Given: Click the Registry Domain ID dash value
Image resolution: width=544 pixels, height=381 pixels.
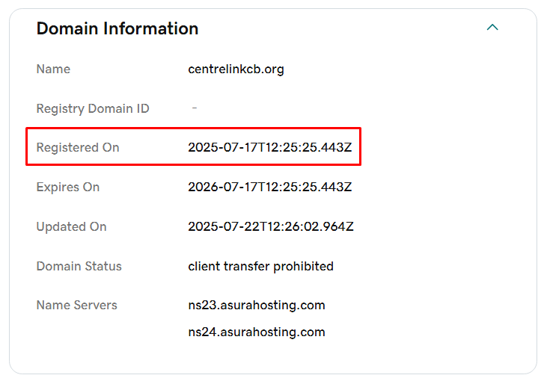Looking at the screenshot, I should (195, 108).
